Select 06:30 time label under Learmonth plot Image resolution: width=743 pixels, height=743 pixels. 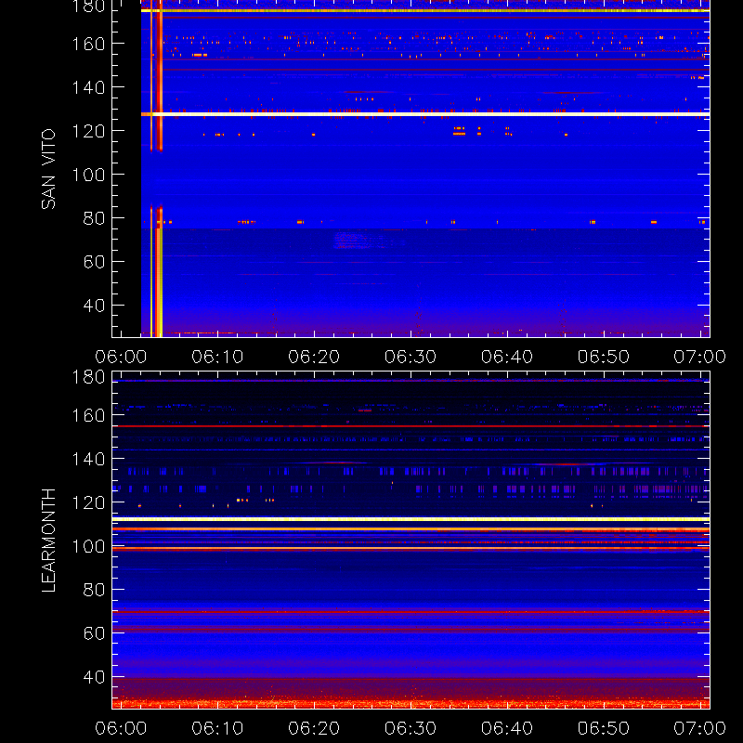click(411, 728)
